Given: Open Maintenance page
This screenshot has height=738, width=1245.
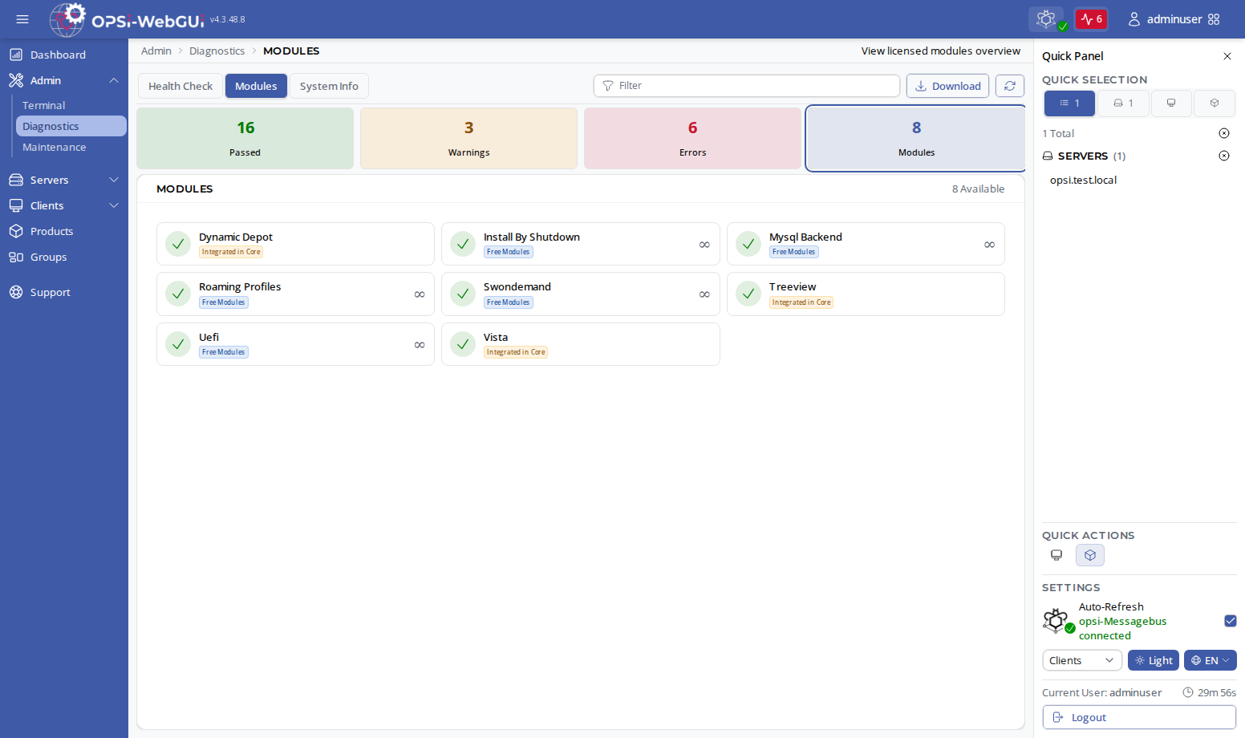Looking at the screenshot, I should pos(71,147).
